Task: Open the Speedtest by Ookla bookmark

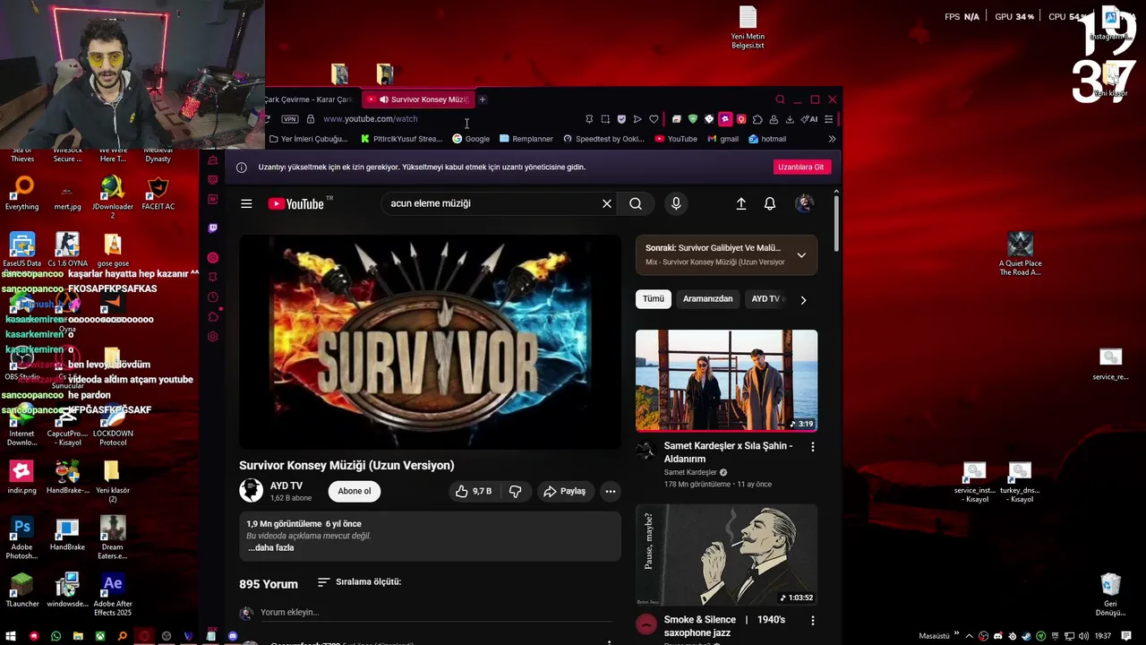Action: coord(603,139)
